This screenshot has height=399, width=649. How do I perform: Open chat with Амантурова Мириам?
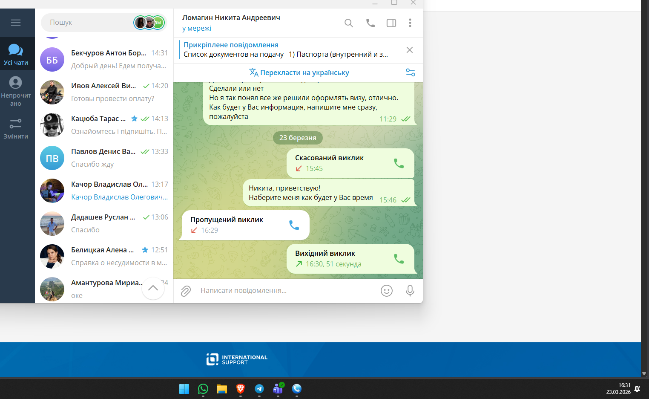(104, 288)
